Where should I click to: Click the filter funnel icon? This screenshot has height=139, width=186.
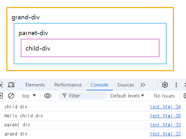(x=64, y=96)
